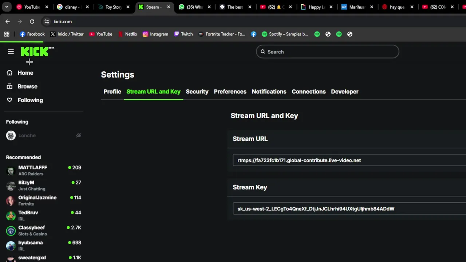Open the Facebook bookmark
The height and width of the screenshot is (262, 466).
click(32, 34)
